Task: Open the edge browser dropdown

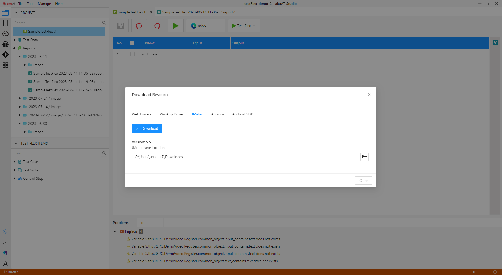Action: (x=206, y=26)
